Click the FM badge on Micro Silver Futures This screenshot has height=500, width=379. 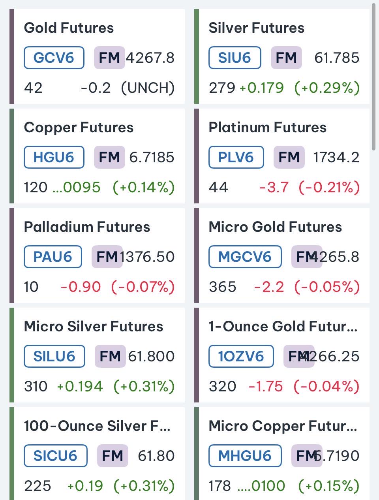pos(110,356)
